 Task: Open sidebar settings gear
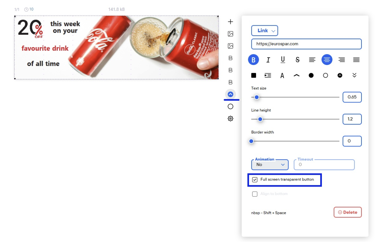click(231, 119)
